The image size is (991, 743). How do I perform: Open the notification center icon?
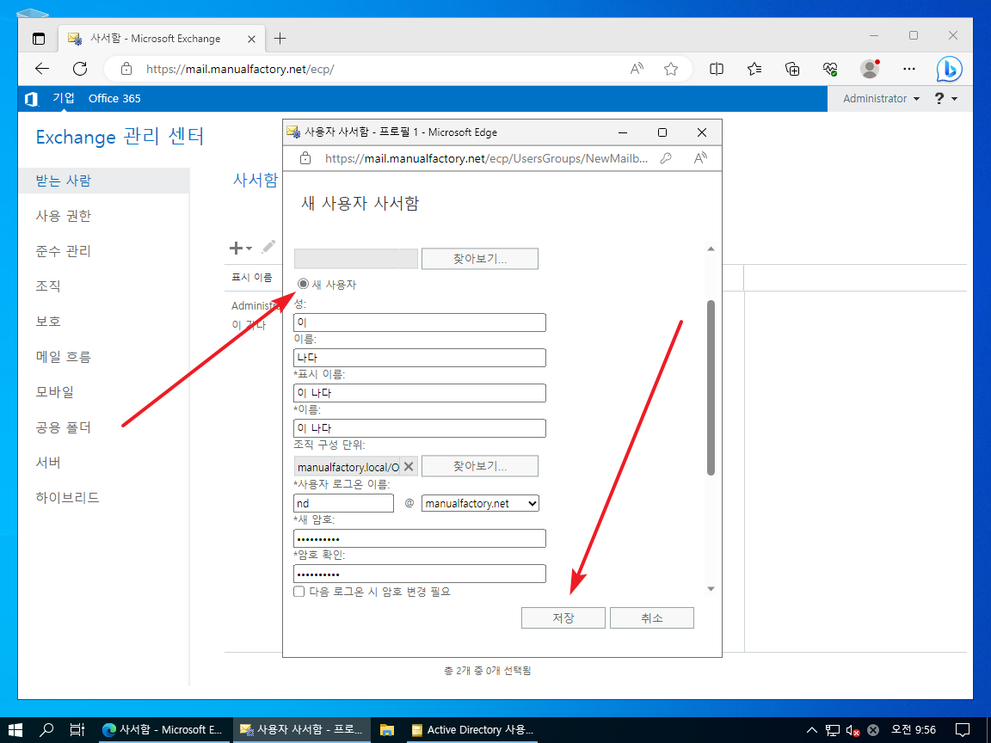point(963,730)
